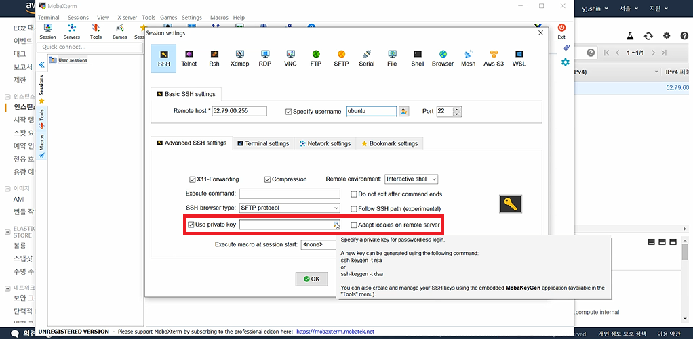This screenshot has height=339, width=693.
Task: Toggle the X11-Forwarding checkbox
Action: tap(193, 179)
